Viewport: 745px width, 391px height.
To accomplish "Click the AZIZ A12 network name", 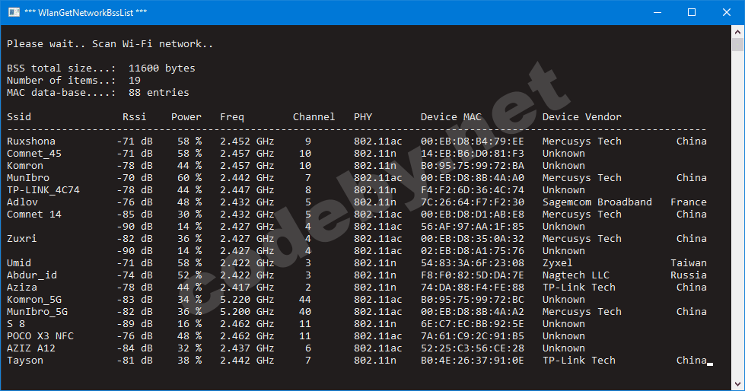I will point(31,348).
